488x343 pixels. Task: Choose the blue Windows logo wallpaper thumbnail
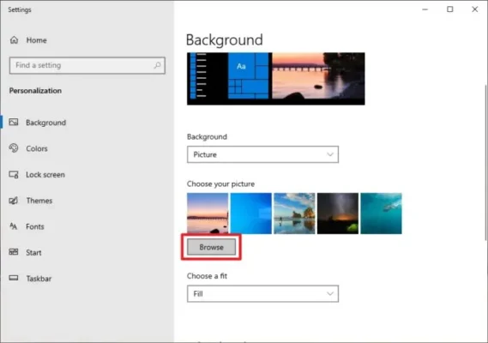250,214
